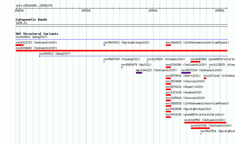The width and height of the screenshot is (235, 144).
Task: Open the esv2671144 variant label
Action: point(219,76)
